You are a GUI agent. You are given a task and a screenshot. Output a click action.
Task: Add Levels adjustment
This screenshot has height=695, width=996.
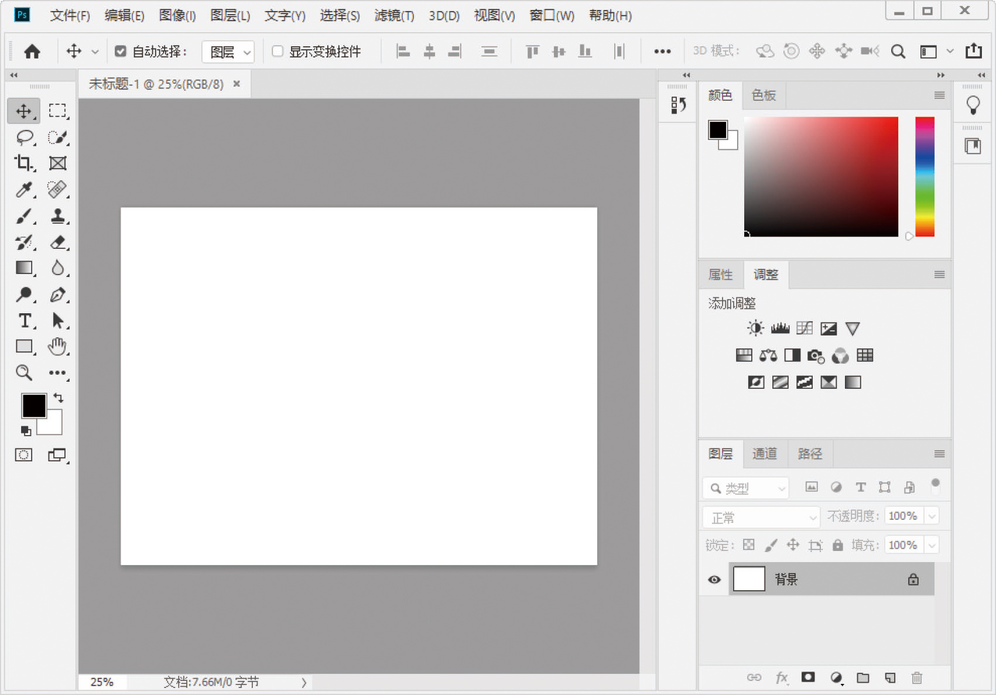point(780,328)
